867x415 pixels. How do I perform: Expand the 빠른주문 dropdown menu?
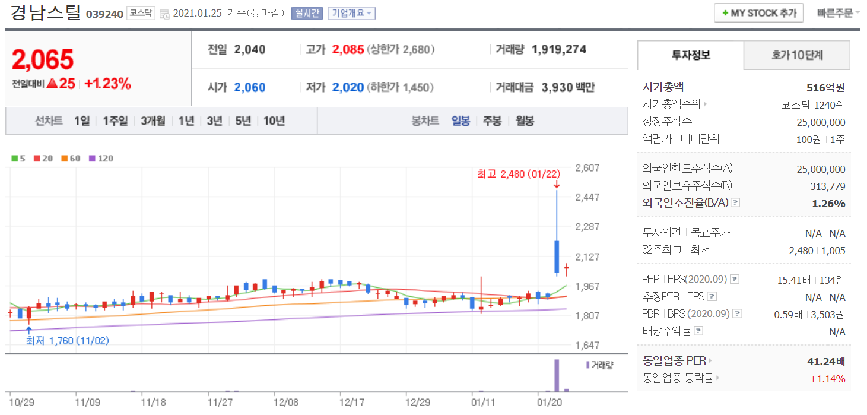(838, 13)
